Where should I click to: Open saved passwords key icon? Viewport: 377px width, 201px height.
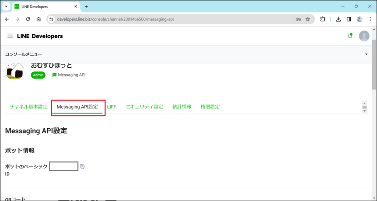tap(298, 19)
